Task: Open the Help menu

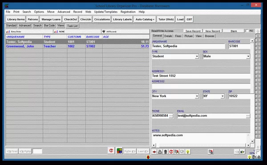Action: (x=142, y=12)
